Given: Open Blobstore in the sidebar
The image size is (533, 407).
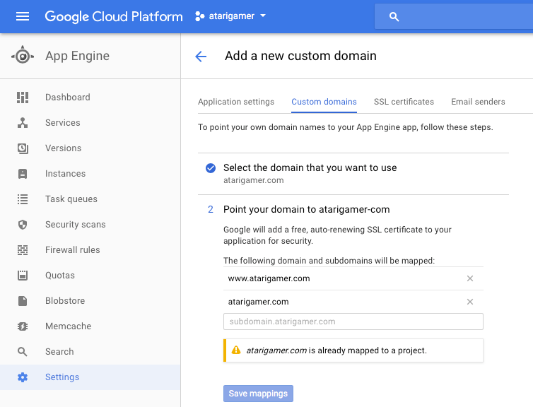Looking at the screenshot, I should (x=90, y=301).
